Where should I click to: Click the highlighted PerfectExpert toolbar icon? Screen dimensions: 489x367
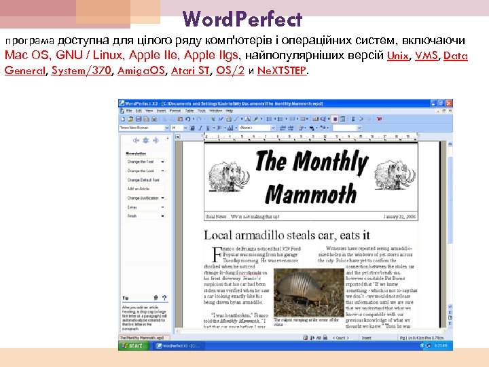pos(335,119)
